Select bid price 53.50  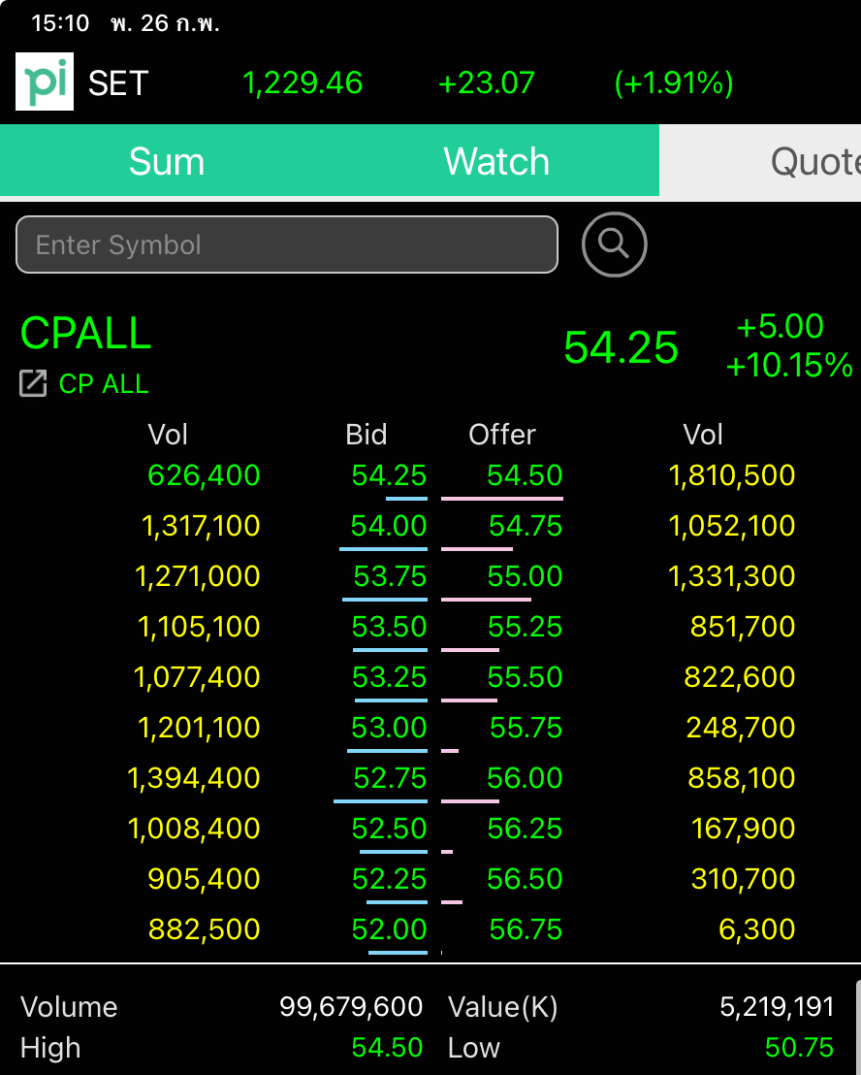point(389,627)
